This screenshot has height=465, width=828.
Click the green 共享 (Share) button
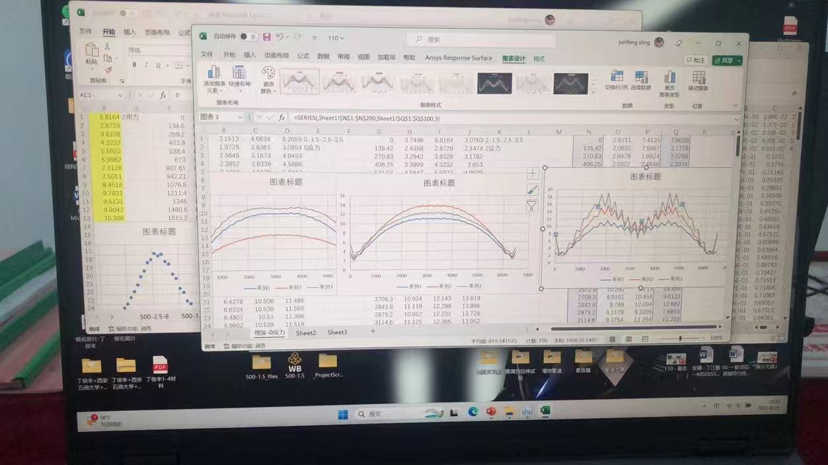click(727, 60)
